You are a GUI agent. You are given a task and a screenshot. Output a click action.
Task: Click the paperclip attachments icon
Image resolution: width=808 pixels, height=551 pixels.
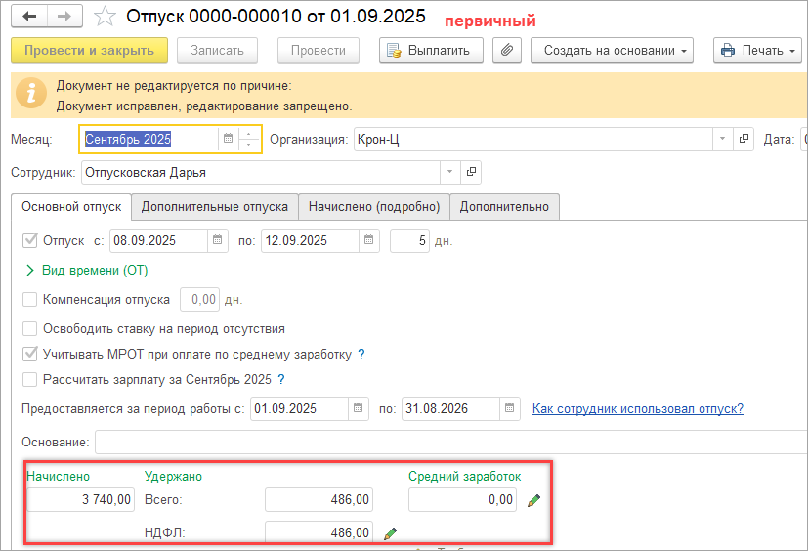click(506, 50)
